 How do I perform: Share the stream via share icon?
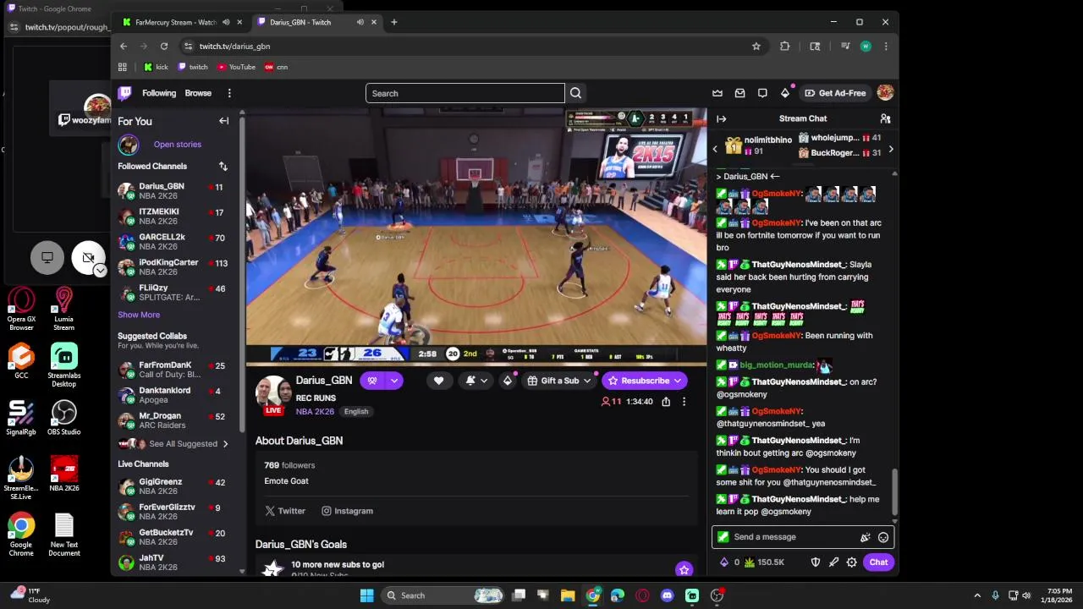pyautogui.click(x=666, y=402)
